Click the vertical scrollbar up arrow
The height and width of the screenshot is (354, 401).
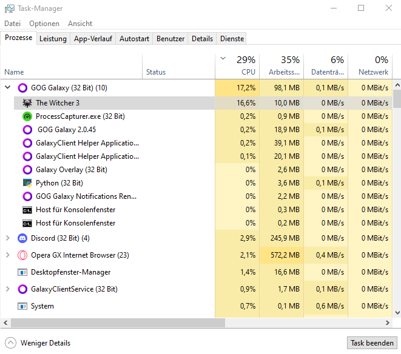[x=397, y=85]
